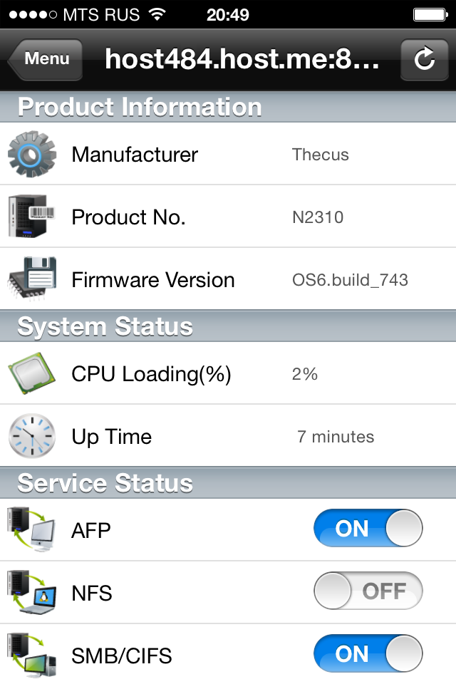
Task: Tap the SMB/CIFS computer icon
Action: tap(32, 654)
